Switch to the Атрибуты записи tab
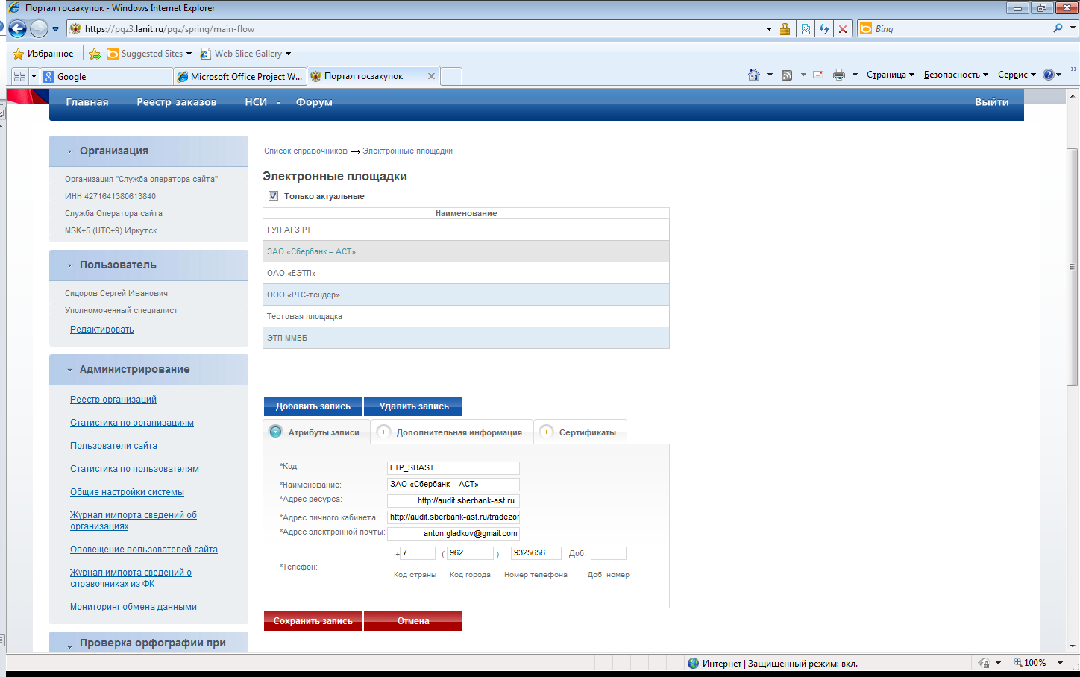 [x=317, y=432]
